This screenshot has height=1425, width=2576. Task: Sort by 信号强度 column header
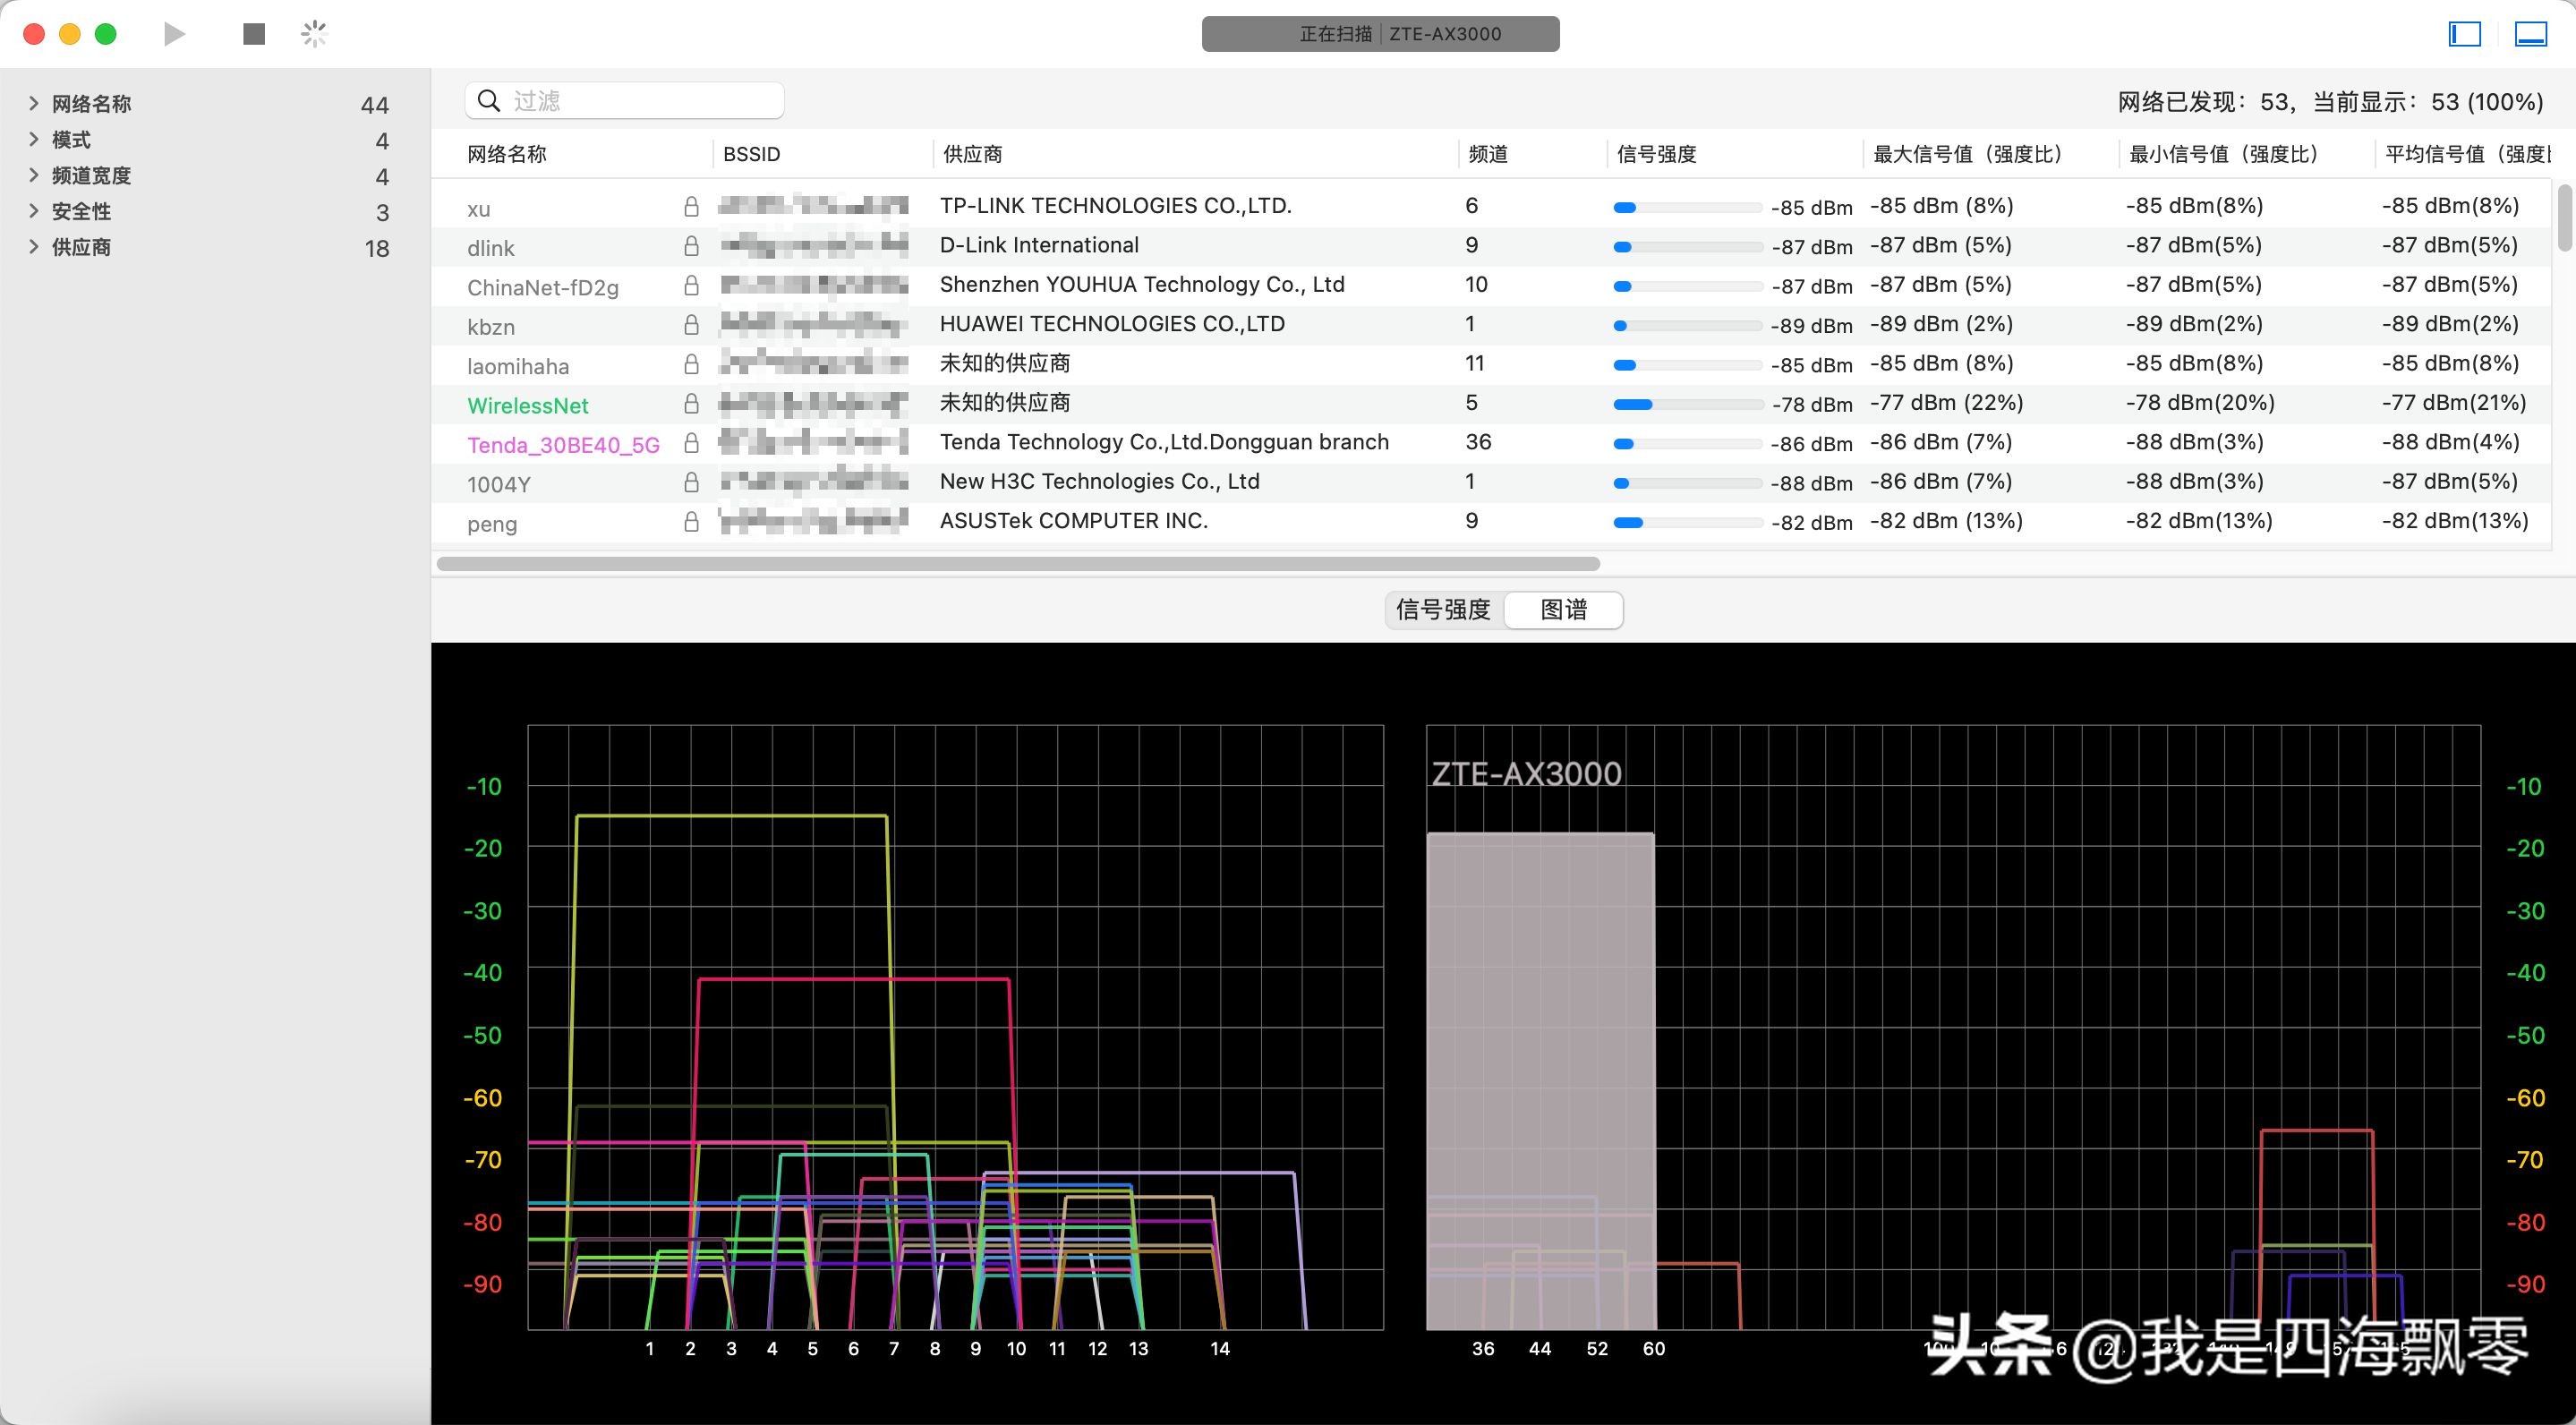pos(1656,154)
